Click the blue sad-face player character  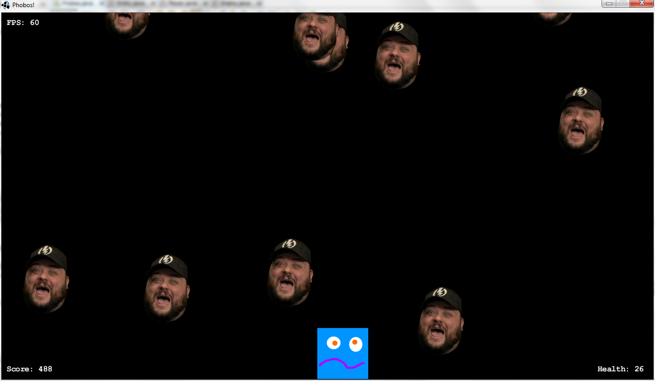[x=342, y=353]
